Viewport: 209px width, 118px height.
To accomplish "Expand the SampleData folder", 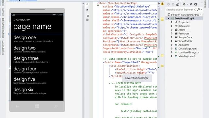I will [x=172, y=37].
